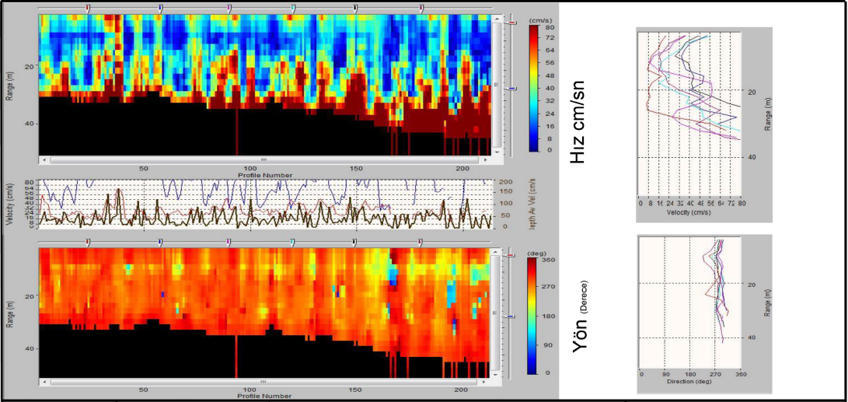Click the direction contour plot area
This screenshot has height=402, width=848.
pyautogui.click(x=265, y=313)
